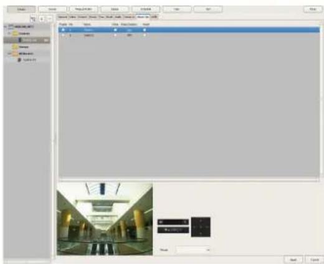Click the plus end of the black zoom bar
324x264 pixels.
tap(185, 222)
